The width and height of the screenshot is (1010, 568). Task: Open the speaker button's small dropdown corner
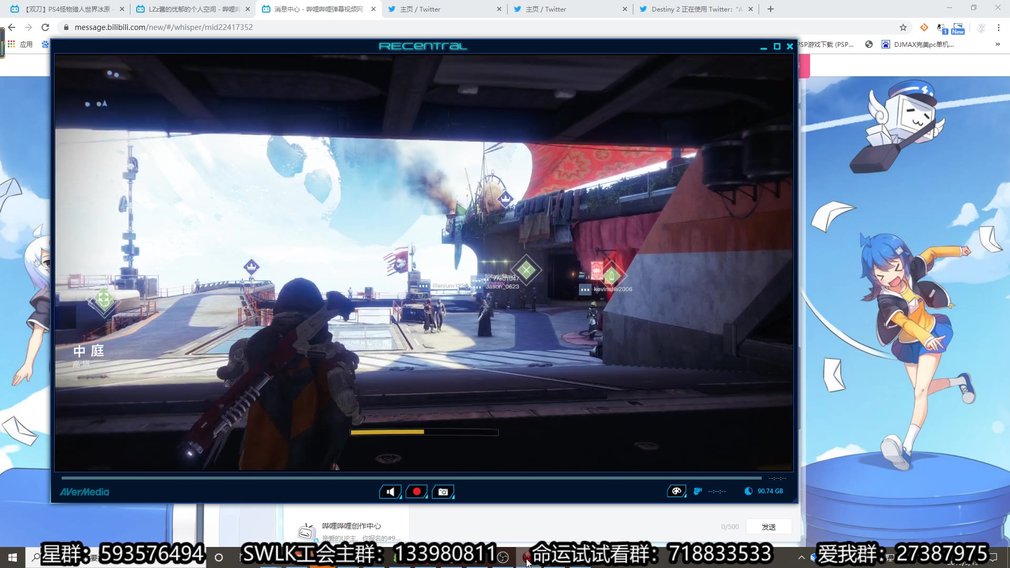tap(400, 497)
